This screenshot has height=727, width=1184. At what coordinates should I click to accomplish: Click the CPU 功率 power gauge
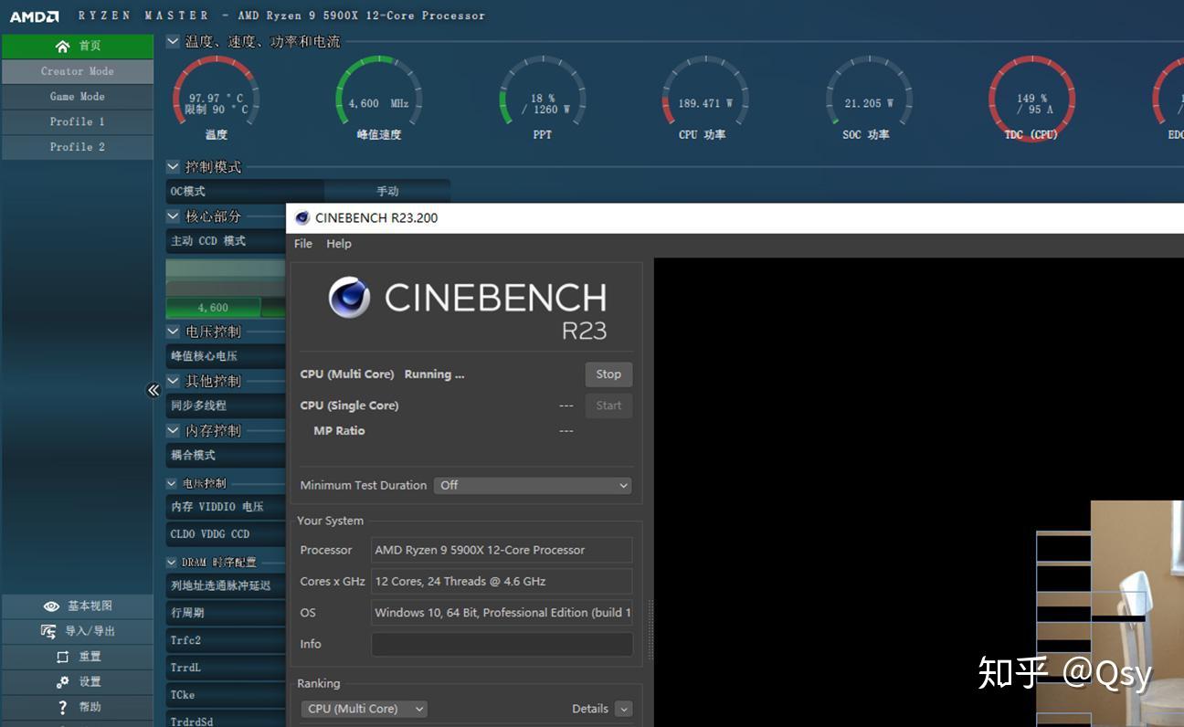tap(705, 99)
